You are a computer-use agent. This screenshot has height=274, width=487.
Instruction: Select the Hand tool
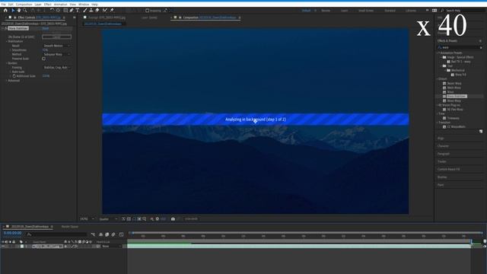click(x=19, y=10)
